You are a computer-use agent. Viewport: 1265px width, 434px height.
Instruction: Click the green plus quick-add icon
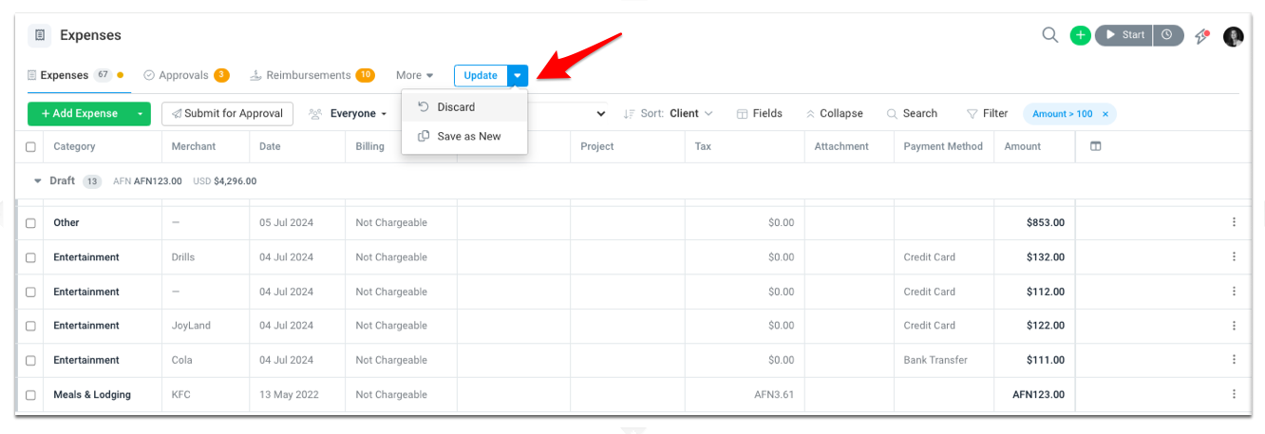[x=1080, y=35]
